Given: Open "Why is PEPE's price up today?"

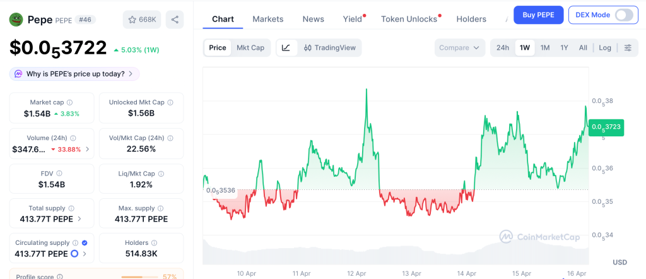Looking at the screenshot, I should (x=74, y=74).
